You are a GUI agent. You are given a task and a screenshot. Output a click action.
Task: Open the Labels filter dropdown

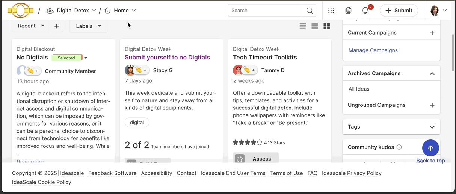click(88, 26)
